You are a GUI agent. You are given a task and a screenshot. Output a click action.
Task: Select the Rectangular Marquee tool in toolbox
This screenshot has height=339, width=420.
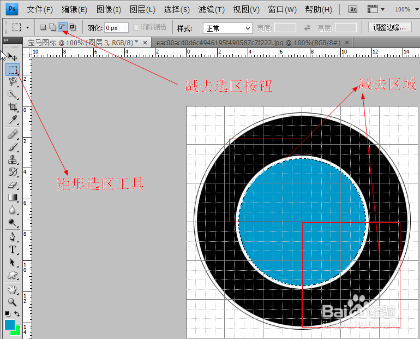click(x=13, y=70)
